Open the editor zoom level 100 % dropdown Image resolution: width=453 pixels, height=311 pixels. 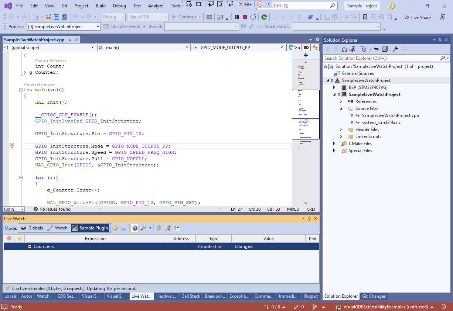point(14,209)
